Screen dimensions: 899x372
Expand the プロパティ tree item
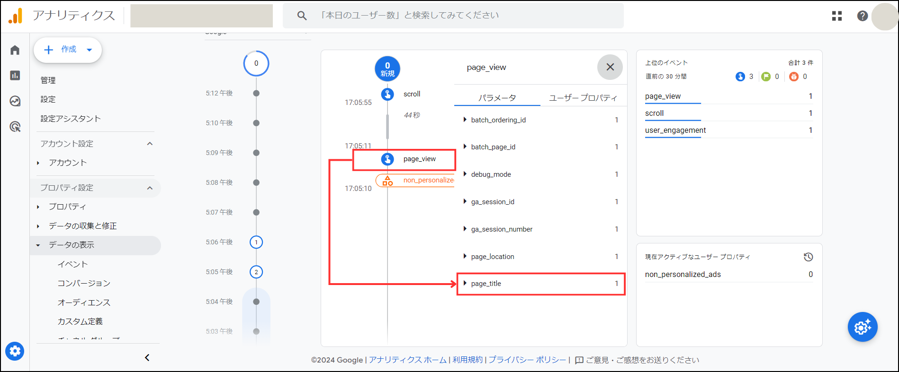tap(38, 207)
